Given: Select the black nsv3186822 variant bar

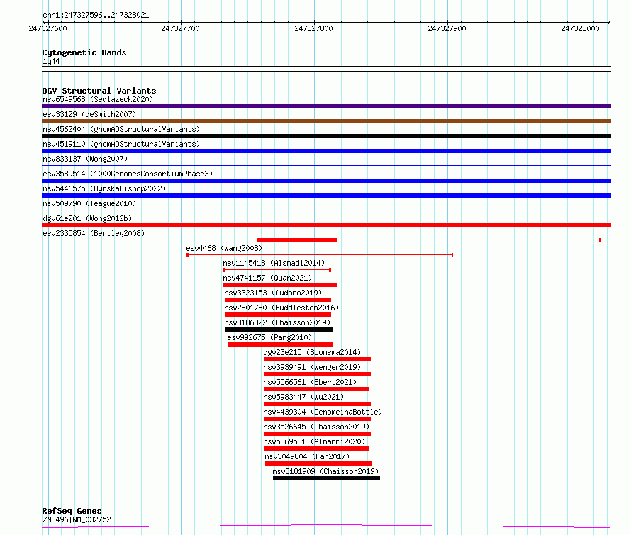Looking at the screenshot, I should [x=278, y=330].
